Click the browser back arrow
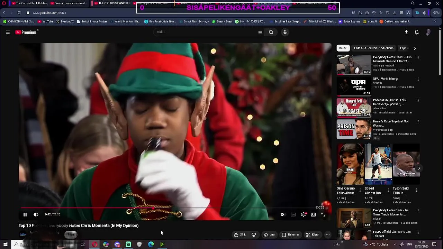Image resolution: width=443 pixels, height=249 pixels. coord(4,13)
